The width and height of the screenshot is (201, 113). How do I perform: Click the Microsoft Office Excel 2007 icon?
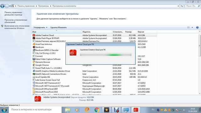pos(34,89)
